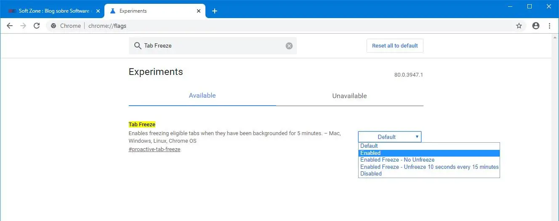Clear the flags search text

point(289,46)
